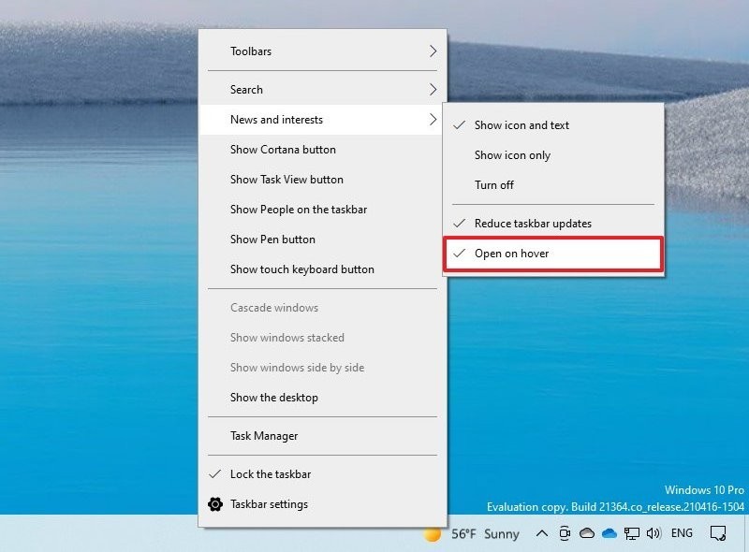
Task: Open Taskbar settings menu entry
Action: pyautogui.click(x=322, y=504)
